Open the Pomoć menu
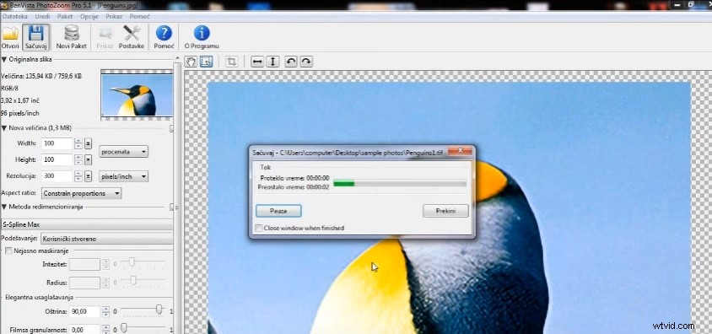The width and height of the screenshot is (712, 334). point(139,16)
